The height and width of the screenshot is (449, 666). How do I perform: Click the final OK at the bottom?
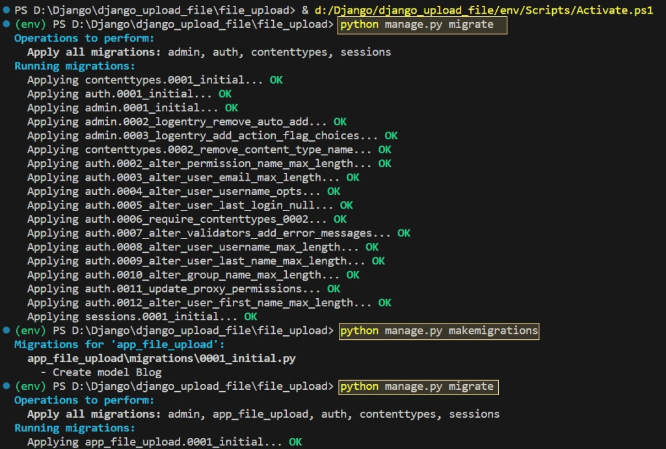point(294,442)
